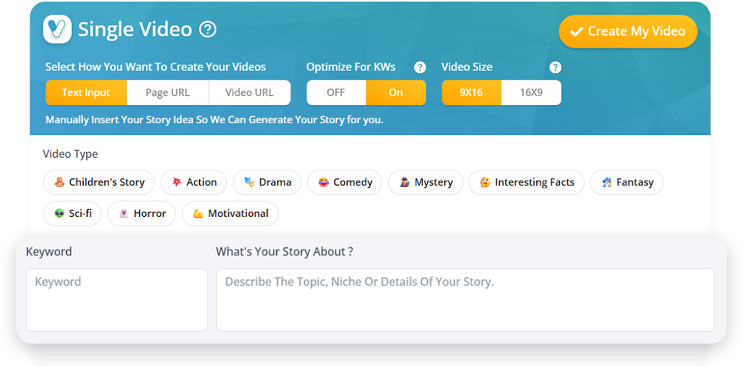
Task: Choose the Horror video type
Action: point(142,214)
